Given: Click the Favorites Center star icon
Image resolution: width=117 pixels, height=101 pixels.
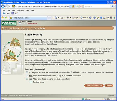Looking at the screenshot, I should pos(3,18).
